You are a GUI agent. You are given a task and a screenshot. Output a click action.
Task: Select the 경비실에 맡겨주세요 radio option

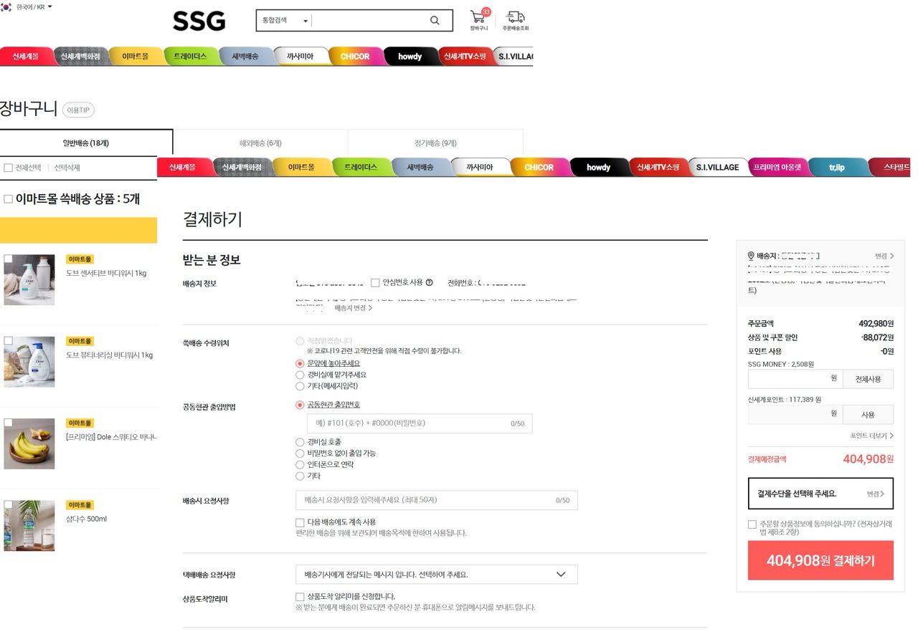point(300,375)
